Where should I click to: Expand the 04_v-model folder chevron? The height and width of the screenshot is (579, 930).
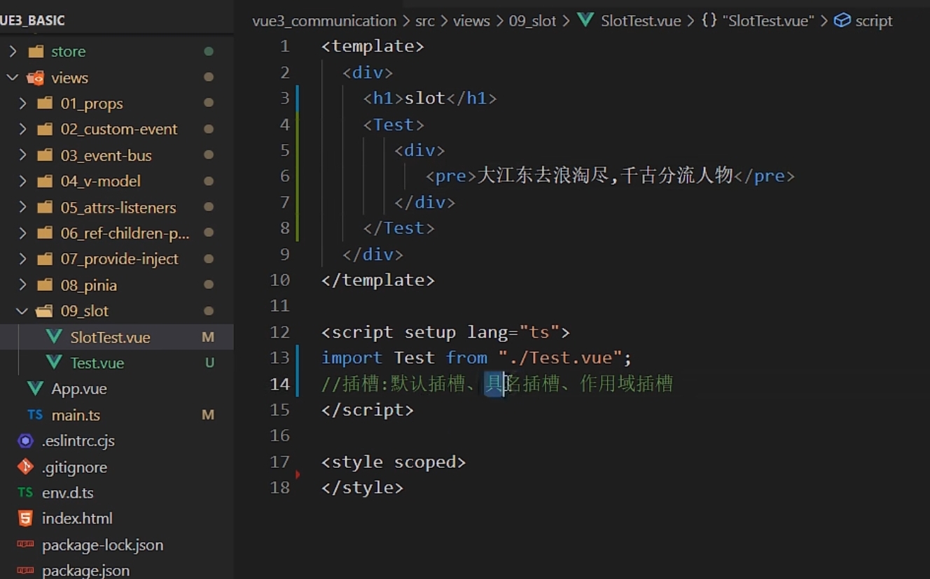(22, 181)
